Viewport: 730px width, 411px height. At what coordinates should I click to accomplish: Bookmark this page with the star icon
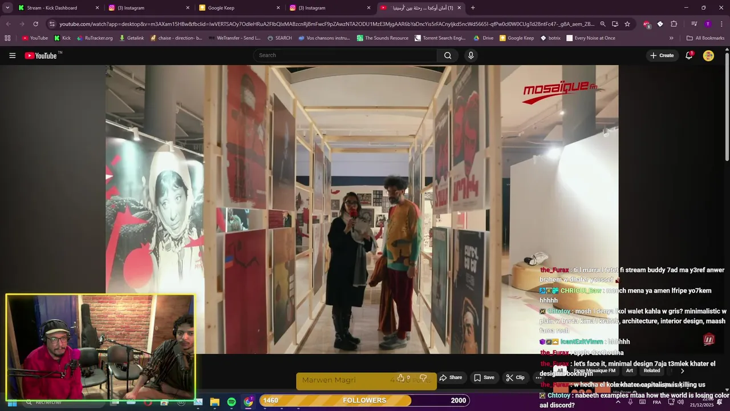[627, 24]
